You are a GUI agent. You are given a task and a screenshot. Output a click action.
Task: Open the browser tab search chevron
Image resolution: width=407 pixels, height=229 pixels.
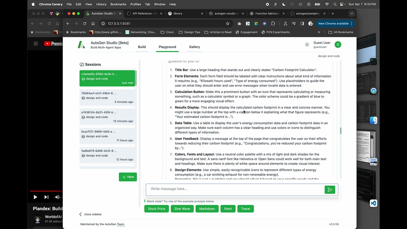pos(351,13)
